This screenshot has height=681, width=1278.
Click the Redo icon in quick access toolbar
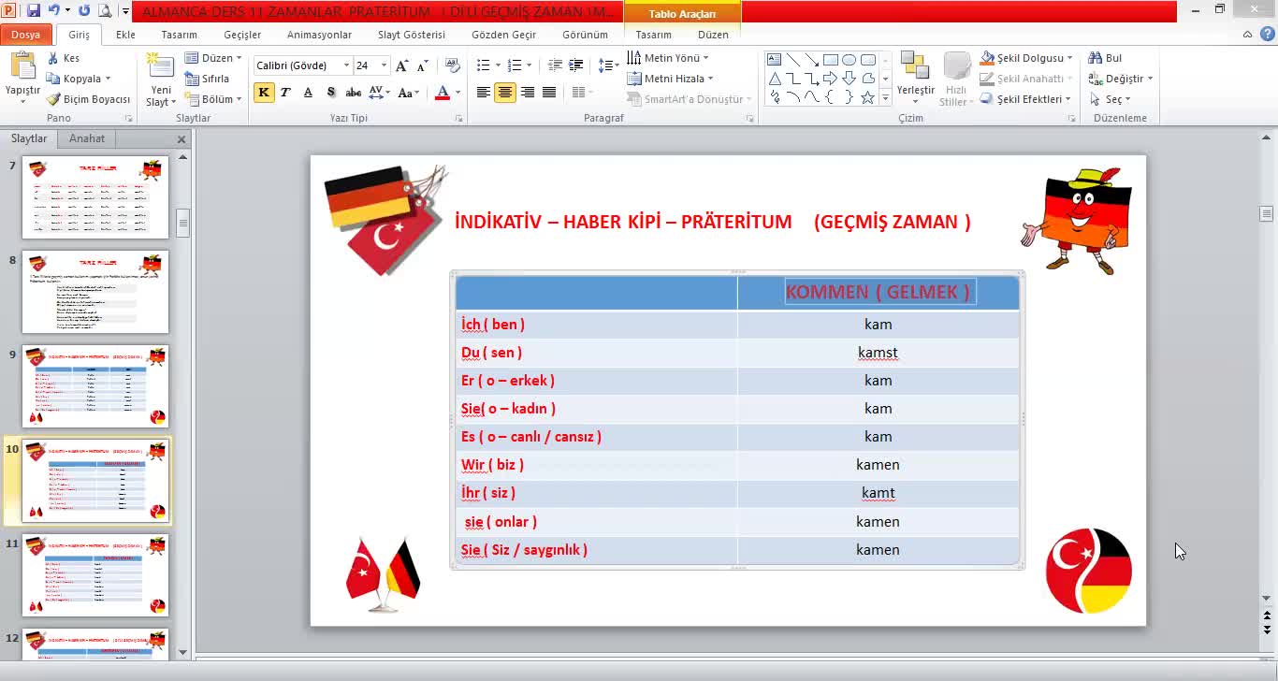pos(84,10)
